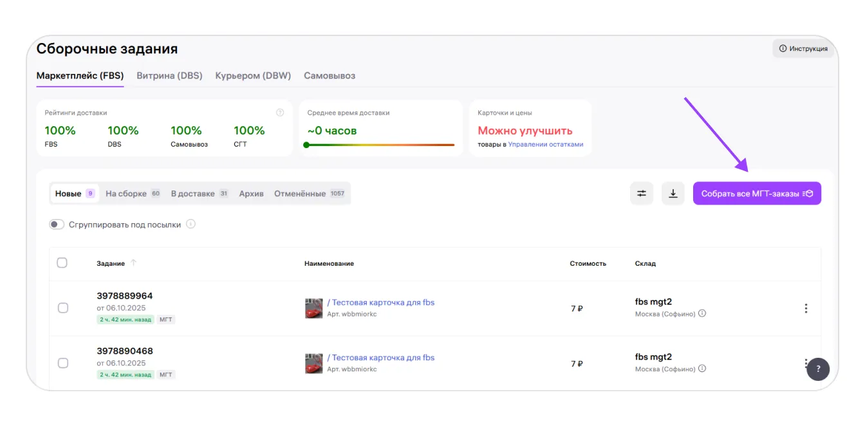
Task: Open three-dot menu for task 3978889964
Action: point(806,308)
